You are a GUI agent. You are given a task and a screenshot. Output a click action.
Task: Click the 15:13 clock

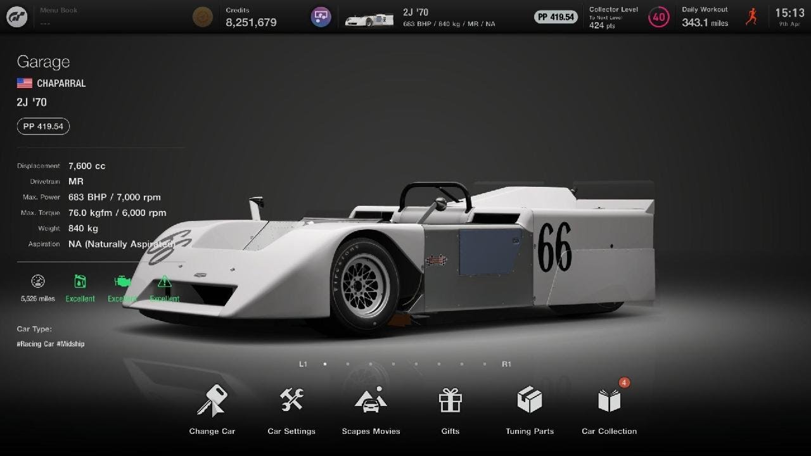789,13
